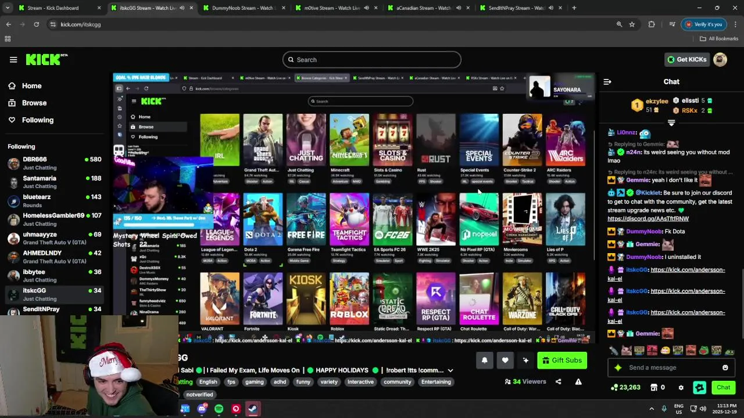Open Chrome apps grid icon
The height and width of the screenshot is (418, 744).
8,38
